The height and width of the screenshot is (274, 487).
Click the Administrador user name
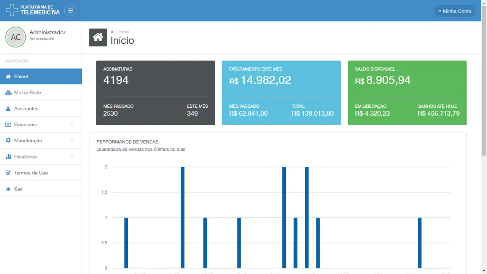48,32
